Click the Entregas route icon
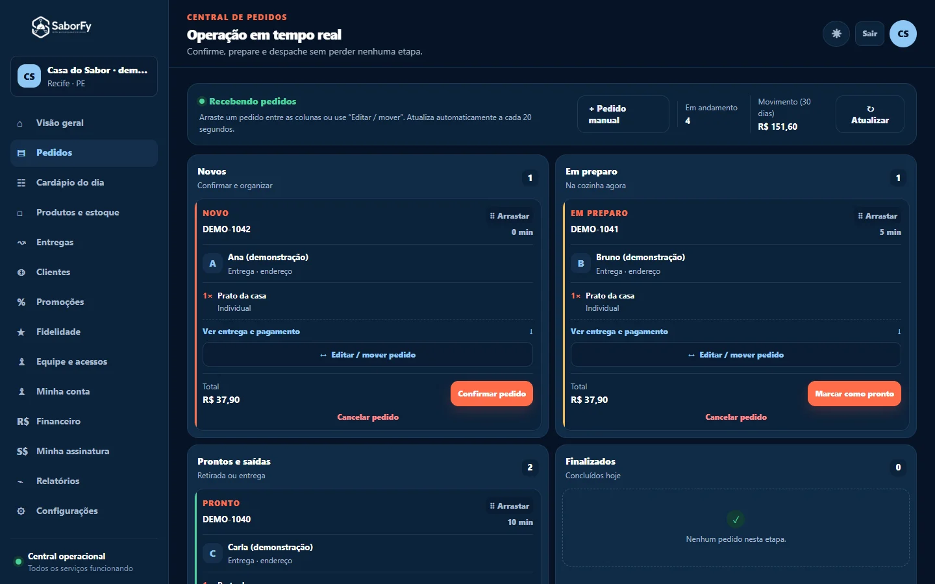The height and width of the screenshot is (584, 935). click(21, 243)
